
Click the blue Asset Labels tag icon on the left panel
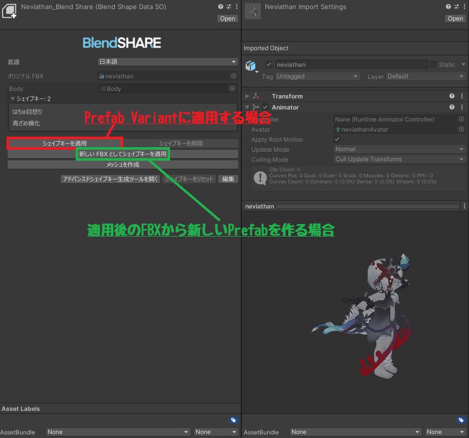pos(233,420)
